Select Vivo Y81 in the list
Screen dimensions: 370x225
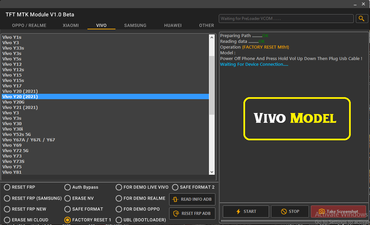105,172
